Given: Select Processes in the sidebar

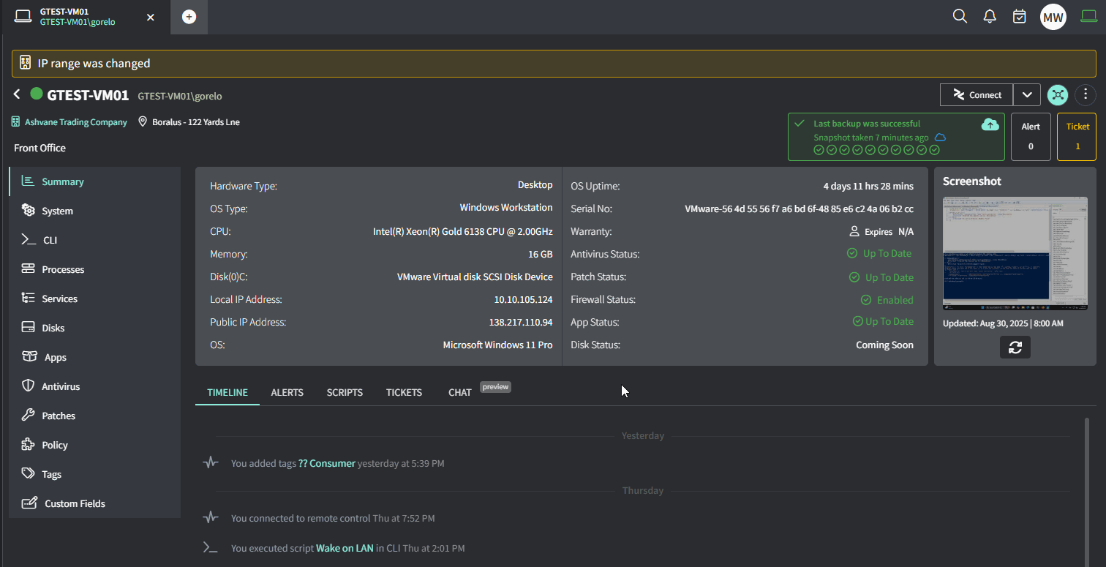Looking at the screenshot, I should point(63,269).
